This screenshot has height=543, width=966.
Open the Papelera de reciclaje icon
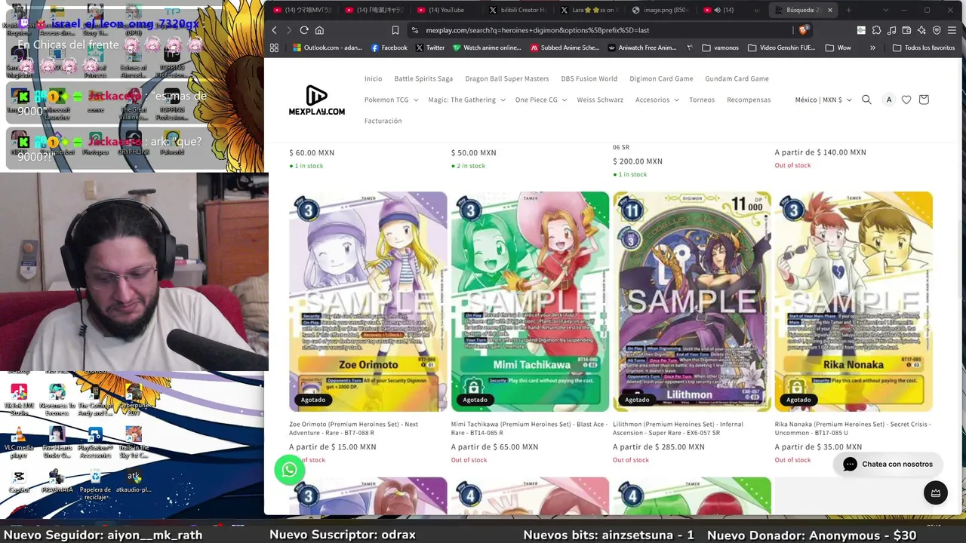coord(95,485)
